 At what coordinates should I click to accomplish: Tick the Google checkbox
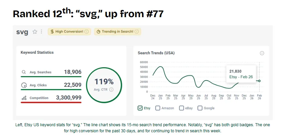point(200,108)
